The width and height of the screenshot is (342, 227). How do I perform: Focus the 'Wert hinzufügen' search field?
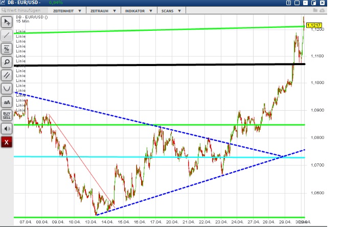[x=24, y=10]
